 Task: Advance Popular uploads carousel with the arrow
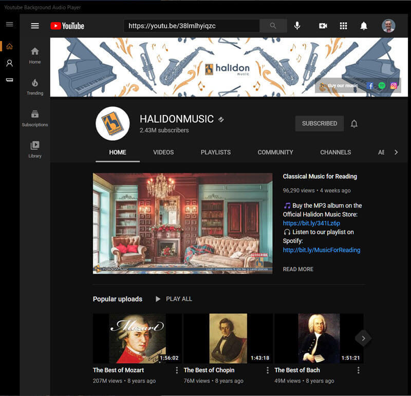click(x=363, y=338)
